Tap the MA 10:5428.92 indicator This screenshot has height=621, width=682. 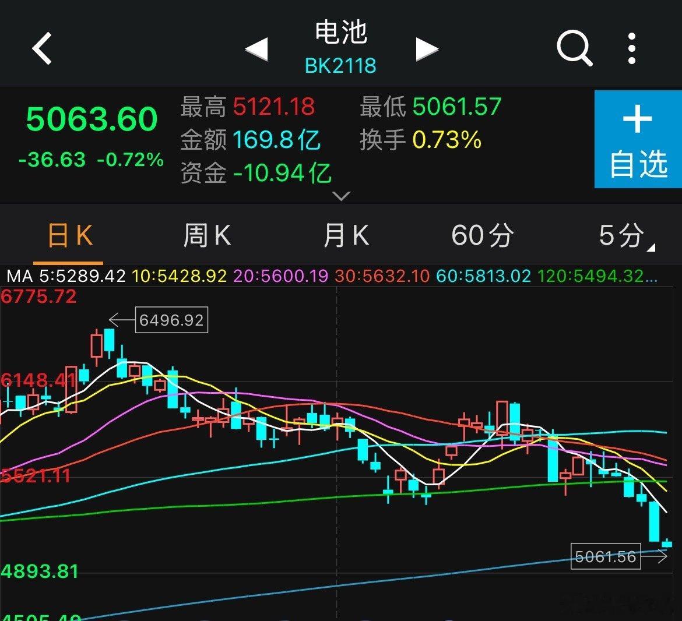pos(179,276)
